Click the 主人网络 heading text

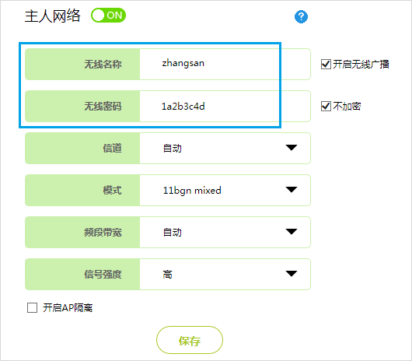click(52, 16)
